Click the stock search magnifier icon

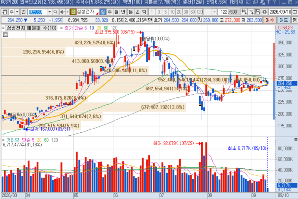[x=55, y=12]
